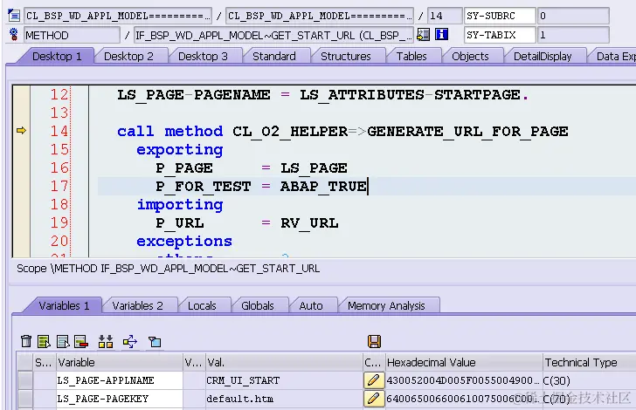Set a breakpoint in the margin at line 16
This screenshot has width=636, height=410.
(21, 167)
